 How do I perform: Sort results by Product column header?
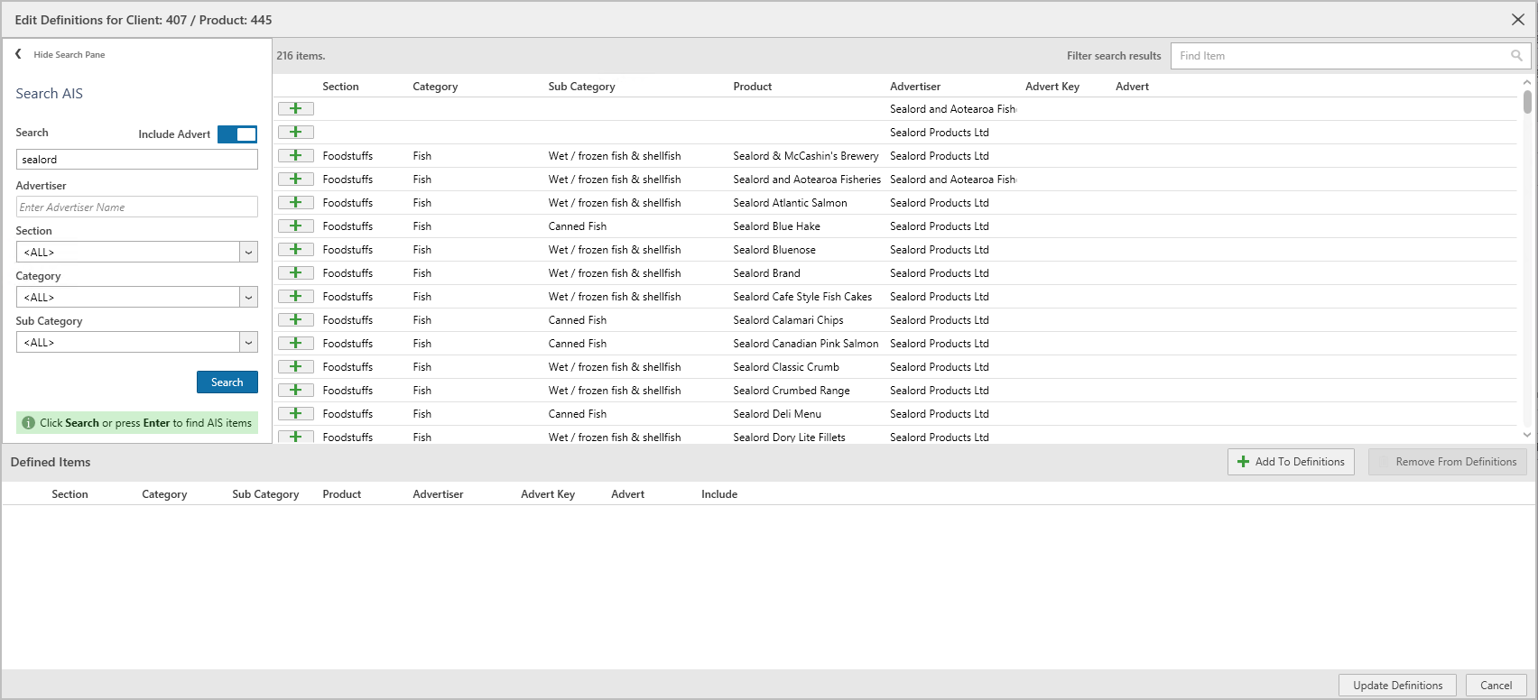(753, 87)
